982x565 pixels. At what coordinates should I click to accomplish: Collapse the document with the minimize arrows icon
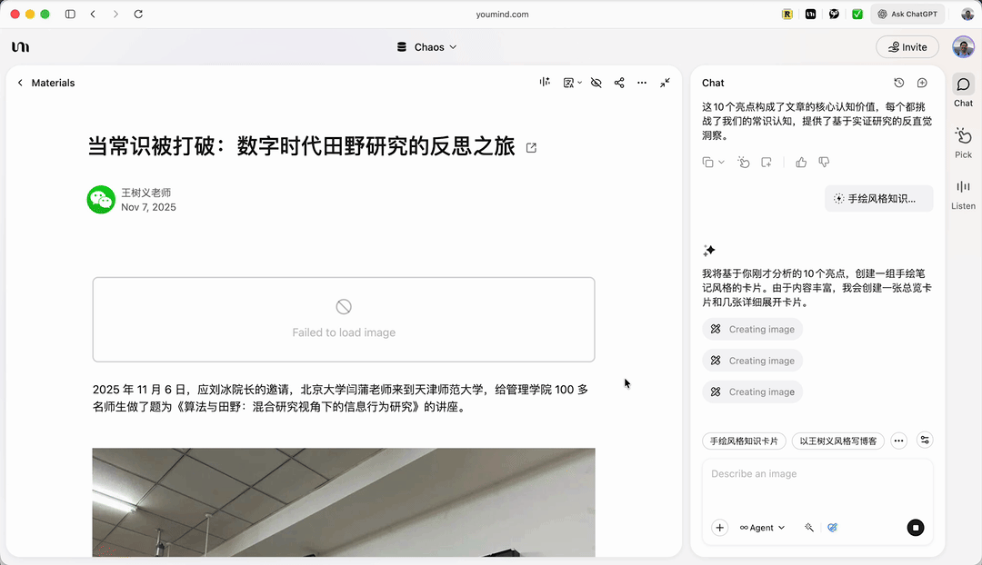665,83
